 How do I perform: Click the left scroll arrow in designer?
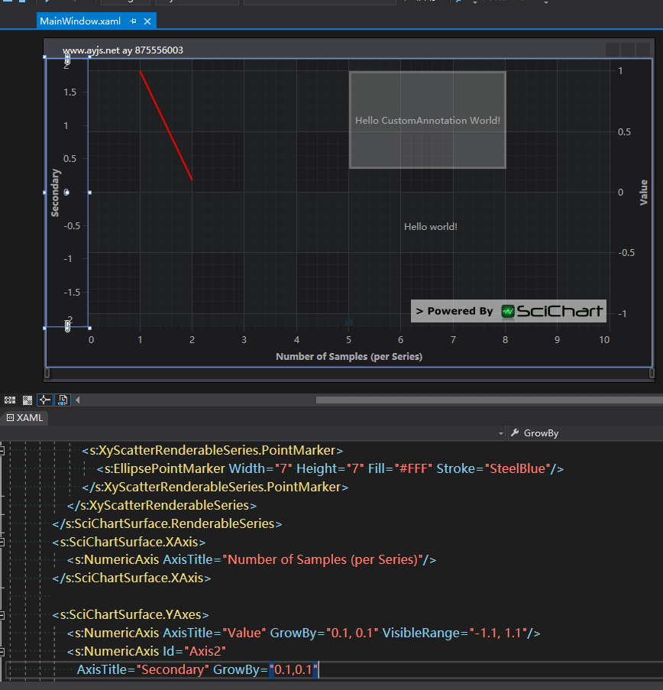coord(77,400)
